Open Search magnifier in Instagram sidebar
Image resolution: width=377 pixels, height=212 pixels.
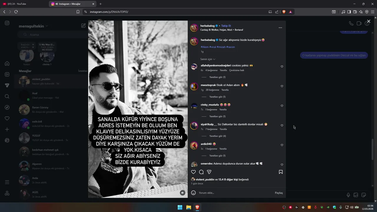(7, 96)
